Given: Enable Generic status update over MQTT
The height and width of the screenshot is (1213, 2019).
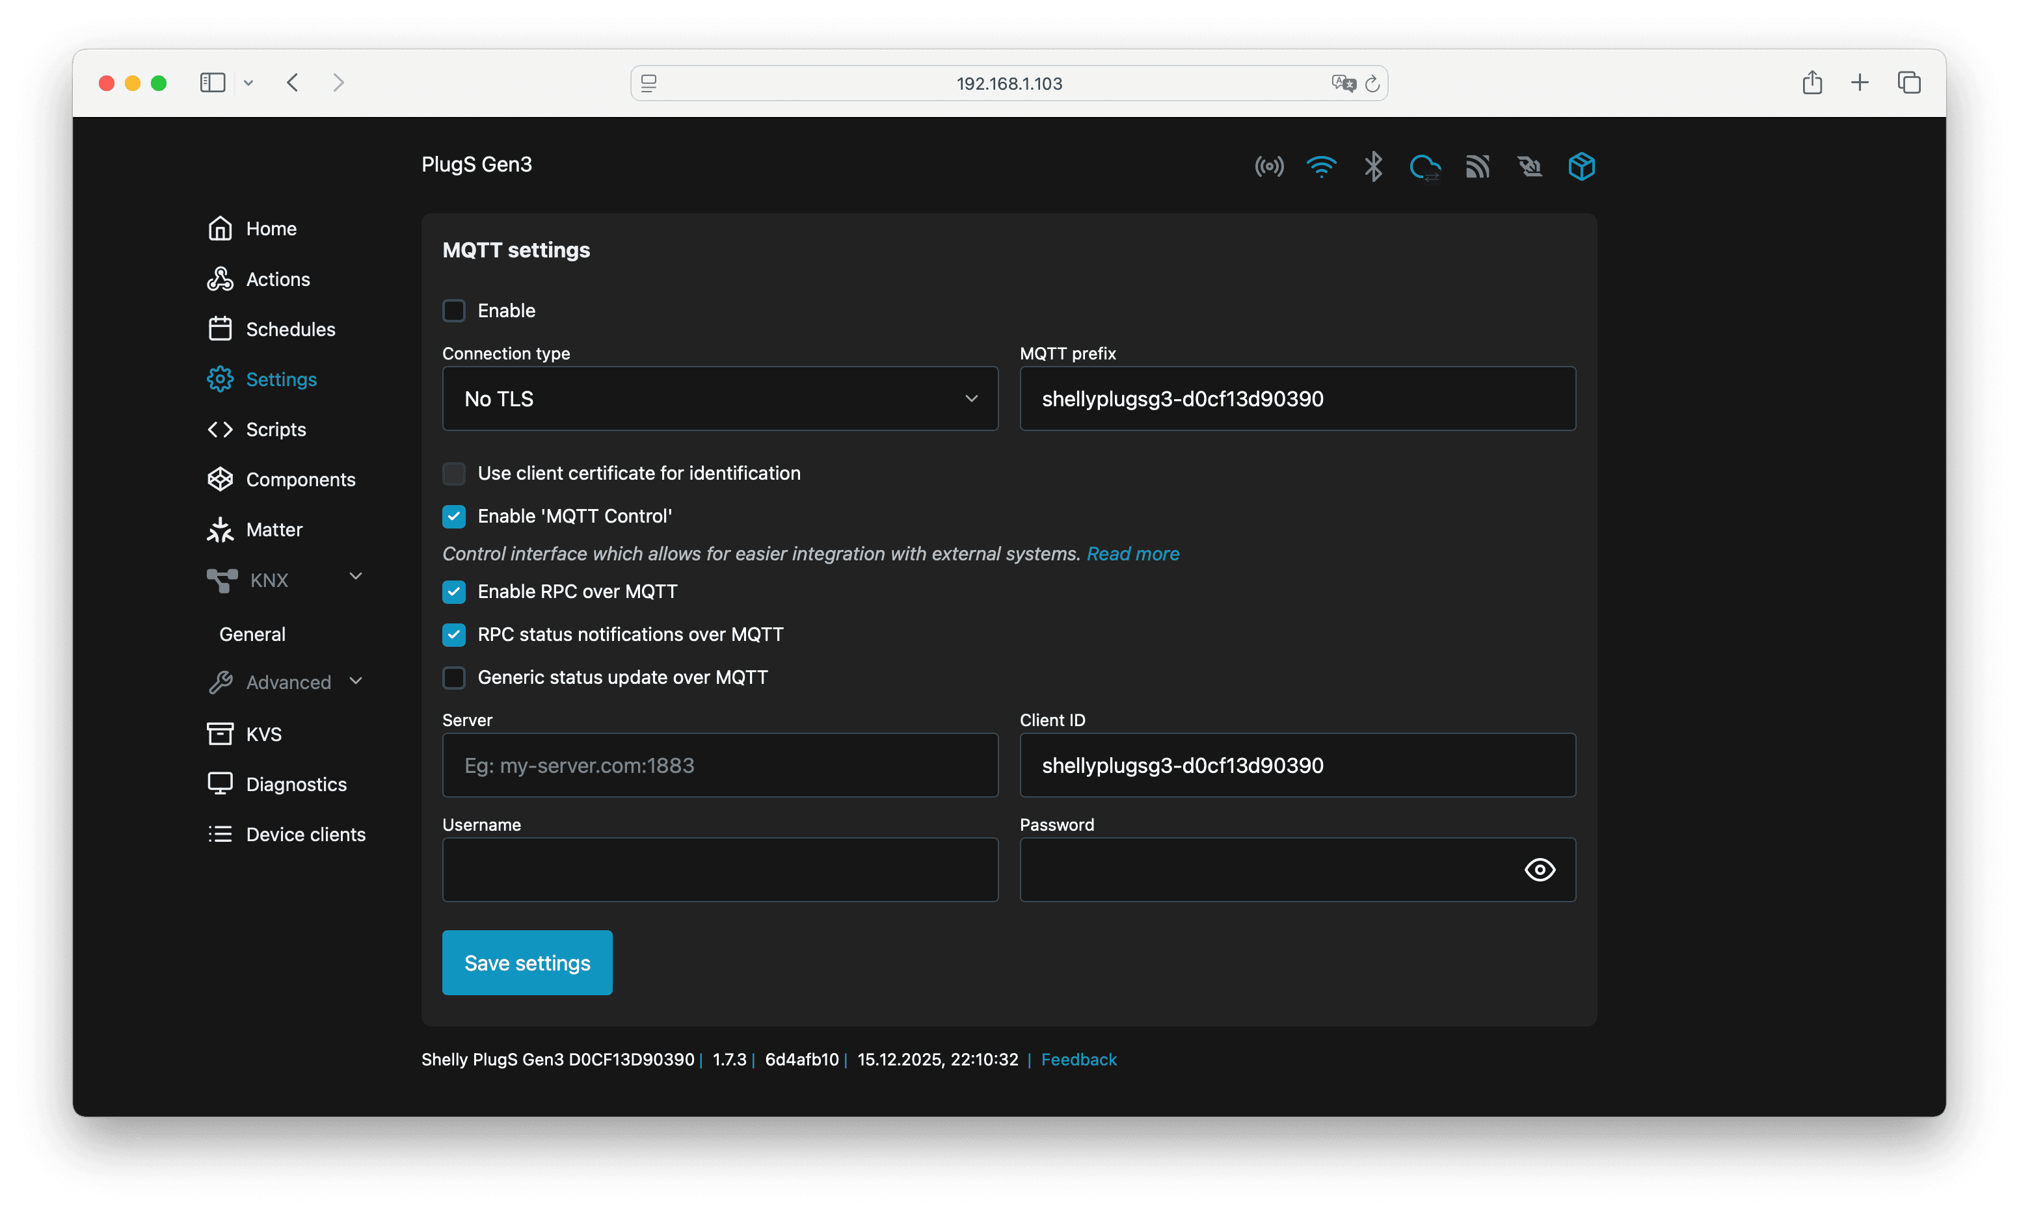Looking at the screenshot, I should 454,677.
